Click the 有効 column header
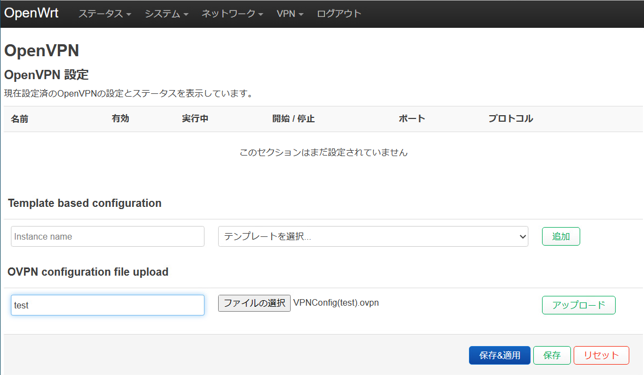 (x=121, y=118)
